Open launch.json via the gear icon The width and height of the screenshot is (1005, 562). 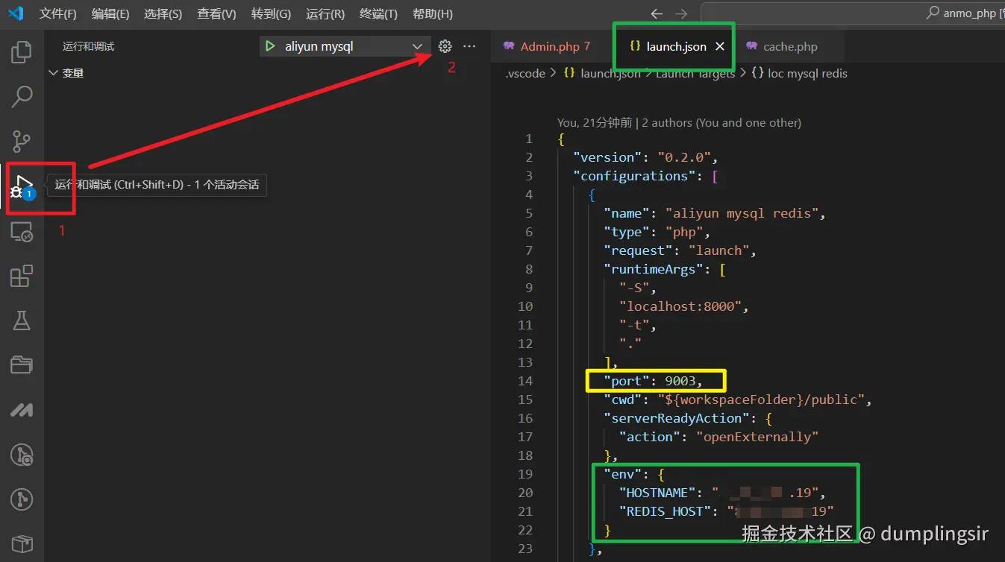coord(445,46)
